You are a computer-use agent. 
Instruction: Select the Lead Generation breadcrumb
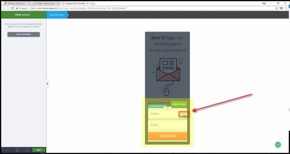point(57,15)
